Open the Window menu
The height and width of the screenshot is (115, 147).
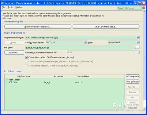(19, 7)
